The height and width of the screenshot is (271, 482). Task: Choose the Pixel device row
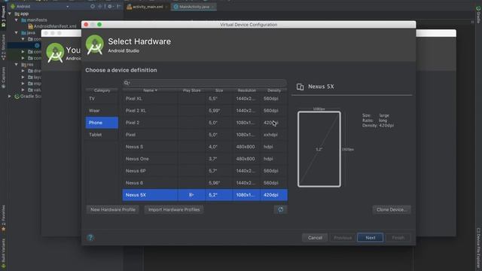click(x=205, y=135)
